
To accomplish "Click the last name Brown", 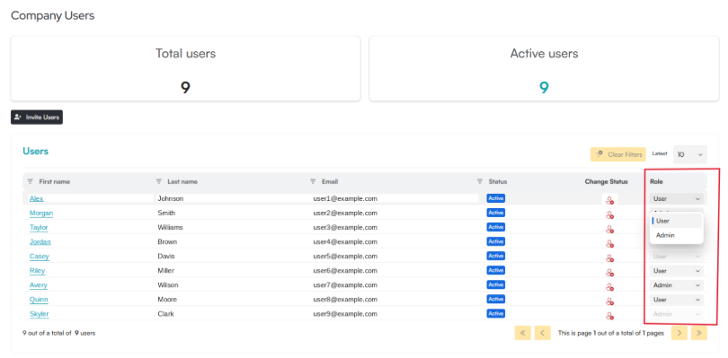I will tap(167, 241).
